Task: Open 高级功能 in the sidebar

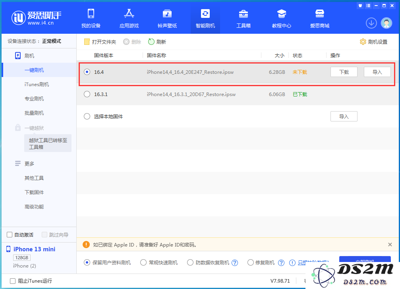Action: click(34, 207)
